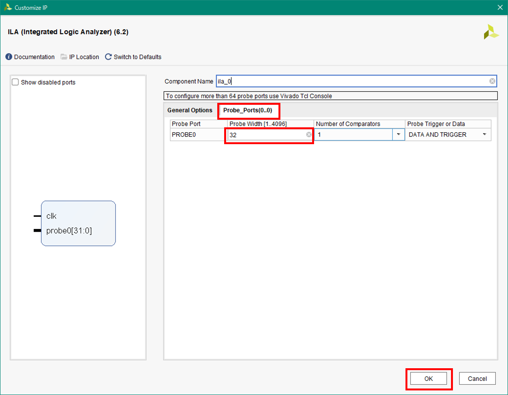Clear the Probe Width value with the x icon
The image size is (508, 395).
tap(309, 135)
